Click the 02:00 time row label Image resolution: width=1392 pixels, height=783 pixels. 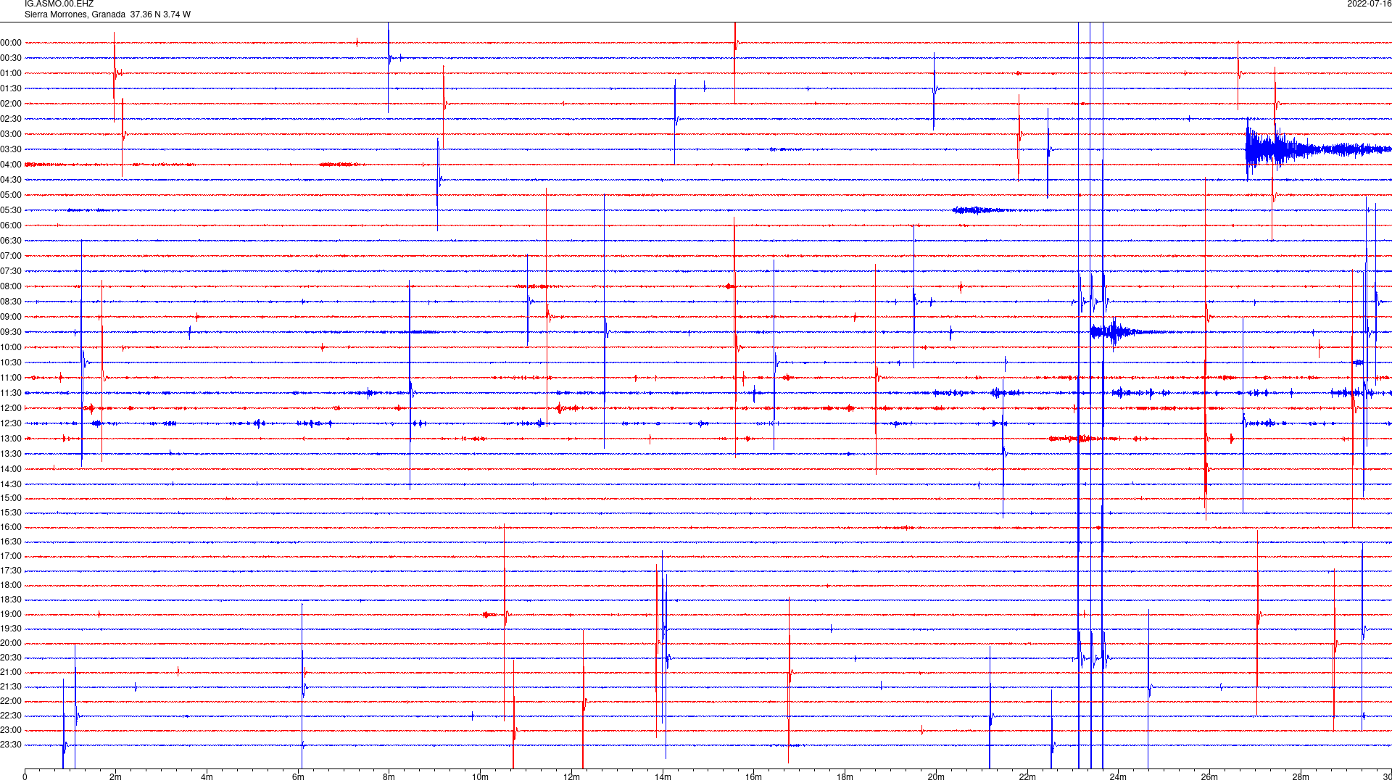click(11, 104)
